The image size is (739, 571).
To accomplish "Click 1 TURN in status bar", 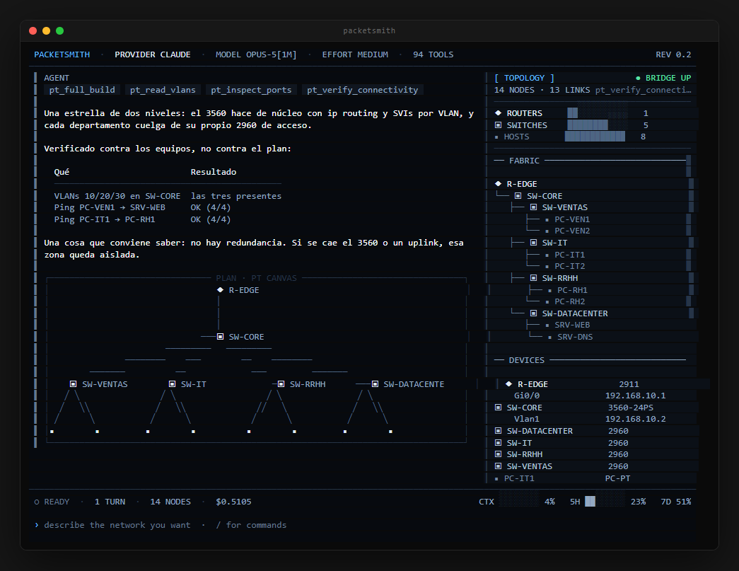I will [x=110, y=502].
